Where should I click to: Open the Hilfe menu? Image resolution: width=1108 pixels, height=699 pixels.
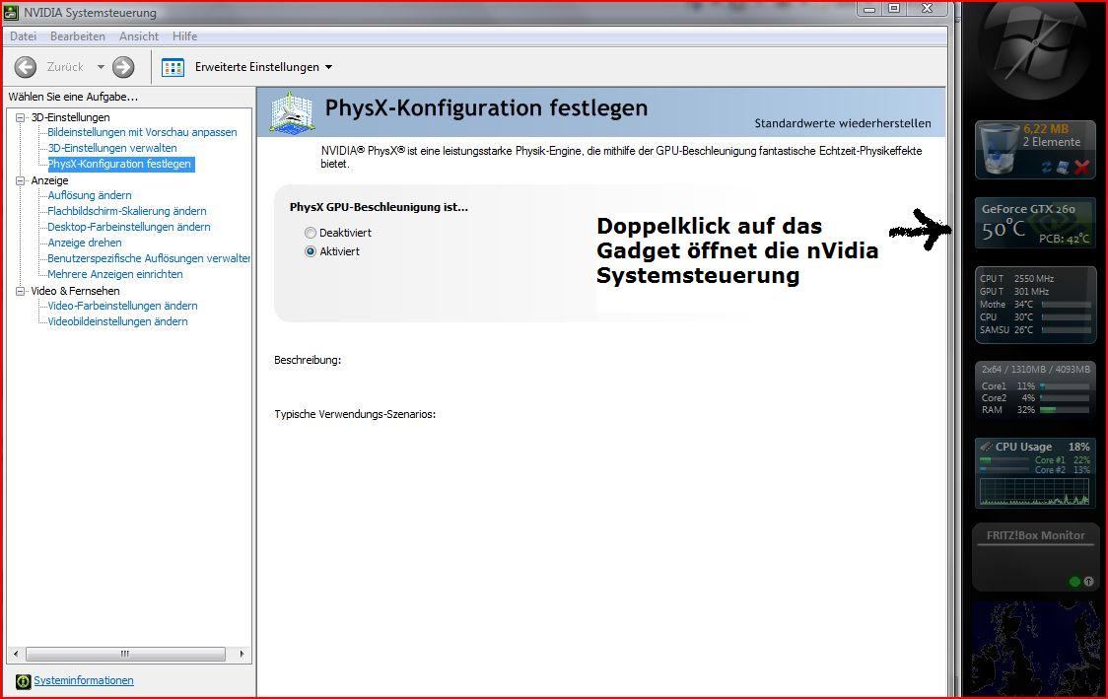(x=184, y=36)
